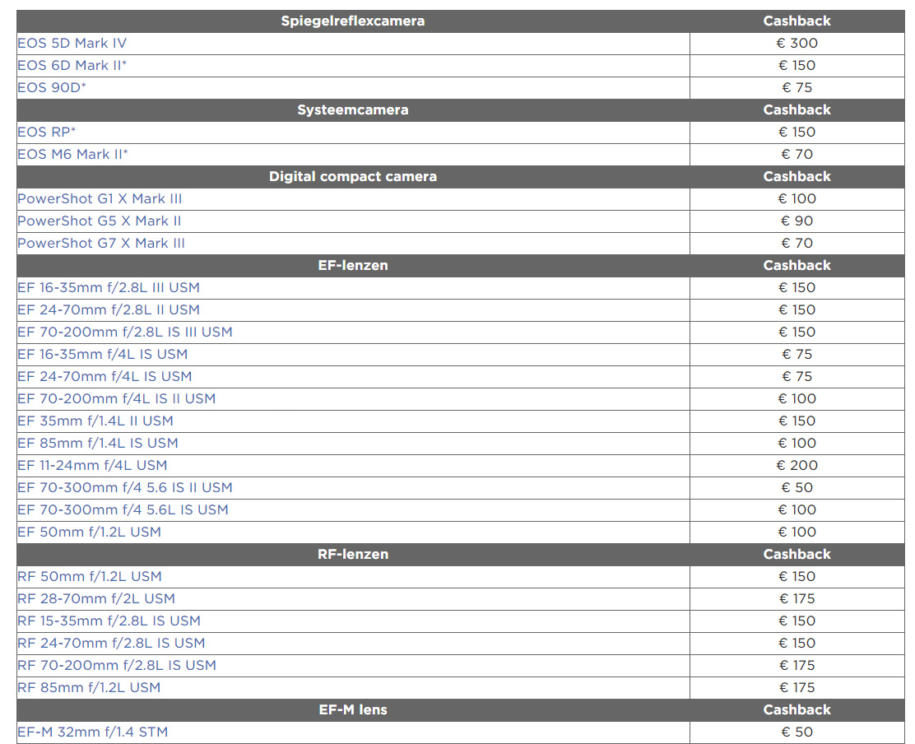Viewport: 915px width, 744px height.
Task: Select EF 70-200mm f/4L IS II USM
Action: click(116, 399)
